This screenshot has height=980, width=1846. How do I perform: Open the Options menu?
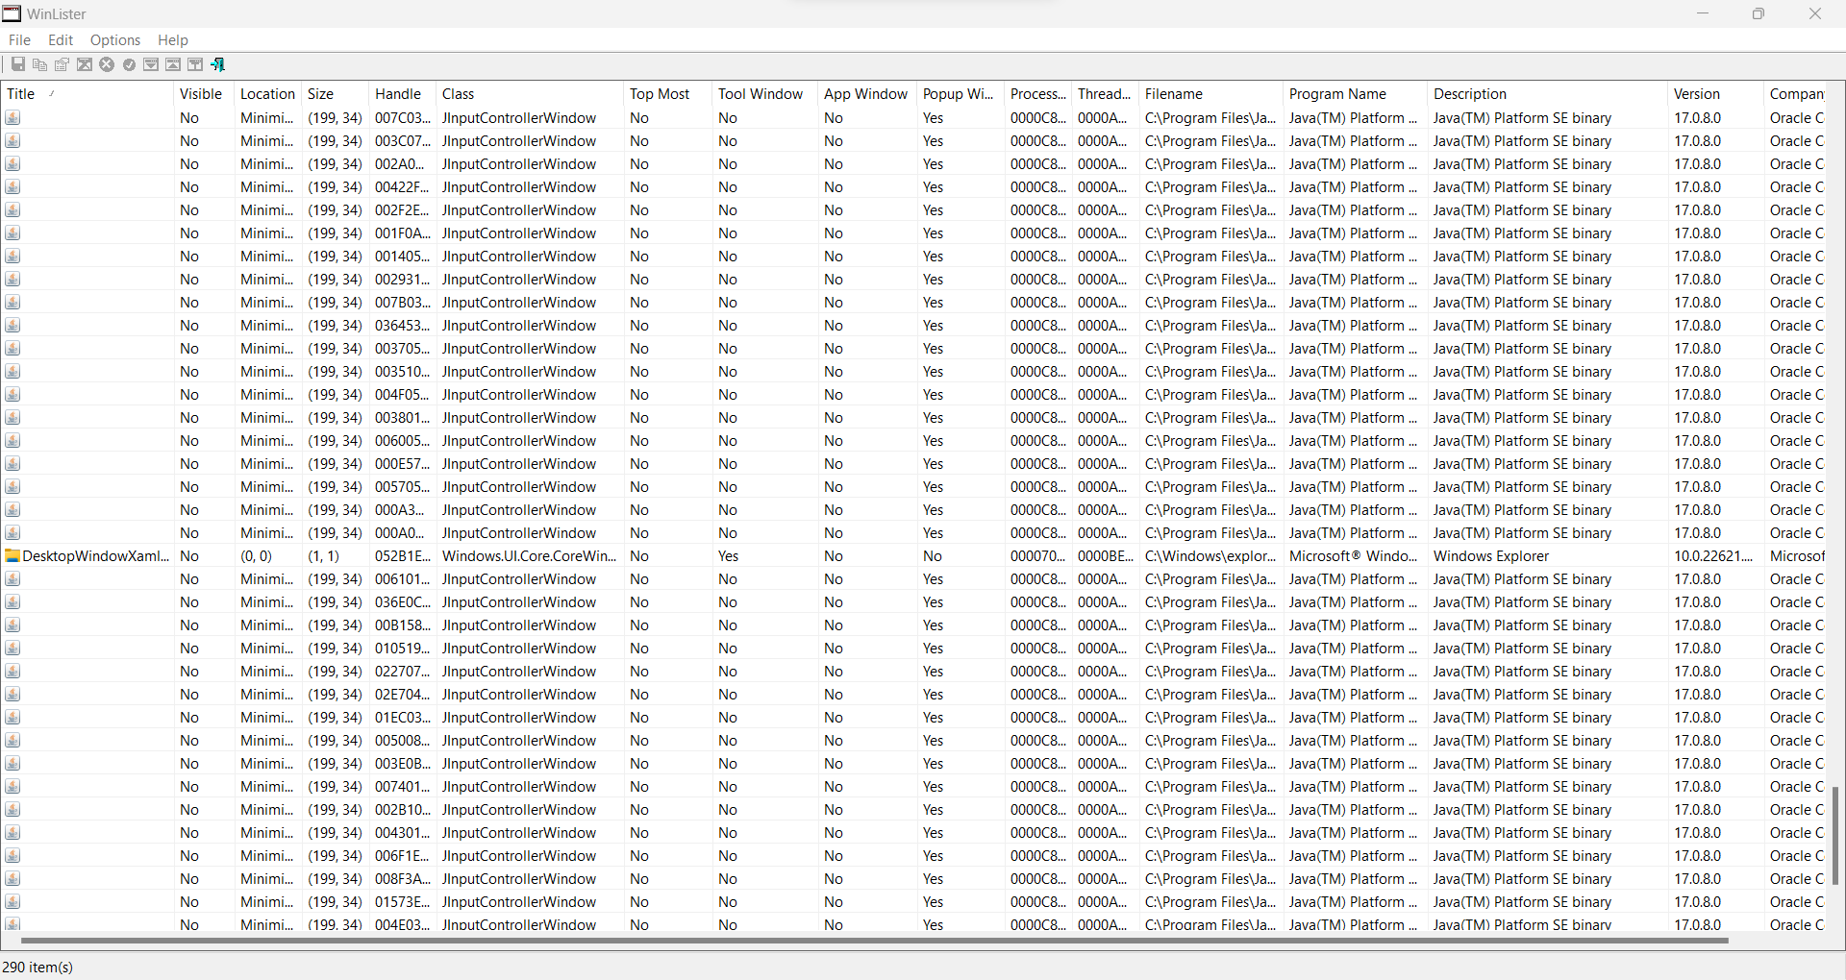[x=114, y=39]
